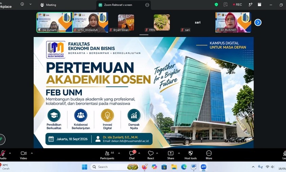
Task: Show hidden system tray icons
Action: point(253,167)
